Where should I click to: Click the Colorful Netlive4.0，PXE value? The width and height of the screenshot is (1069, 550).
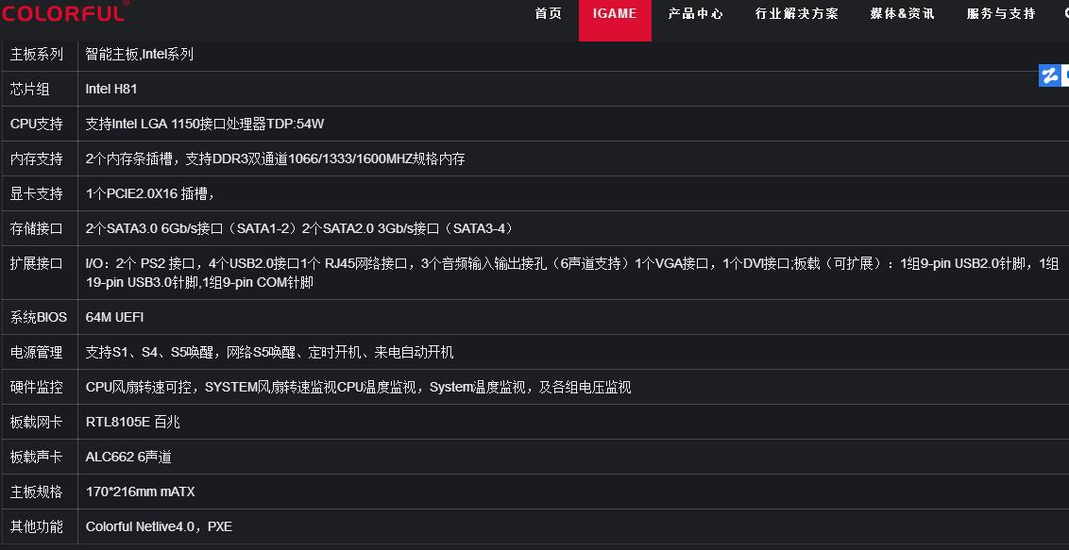(x=159, y=526)
